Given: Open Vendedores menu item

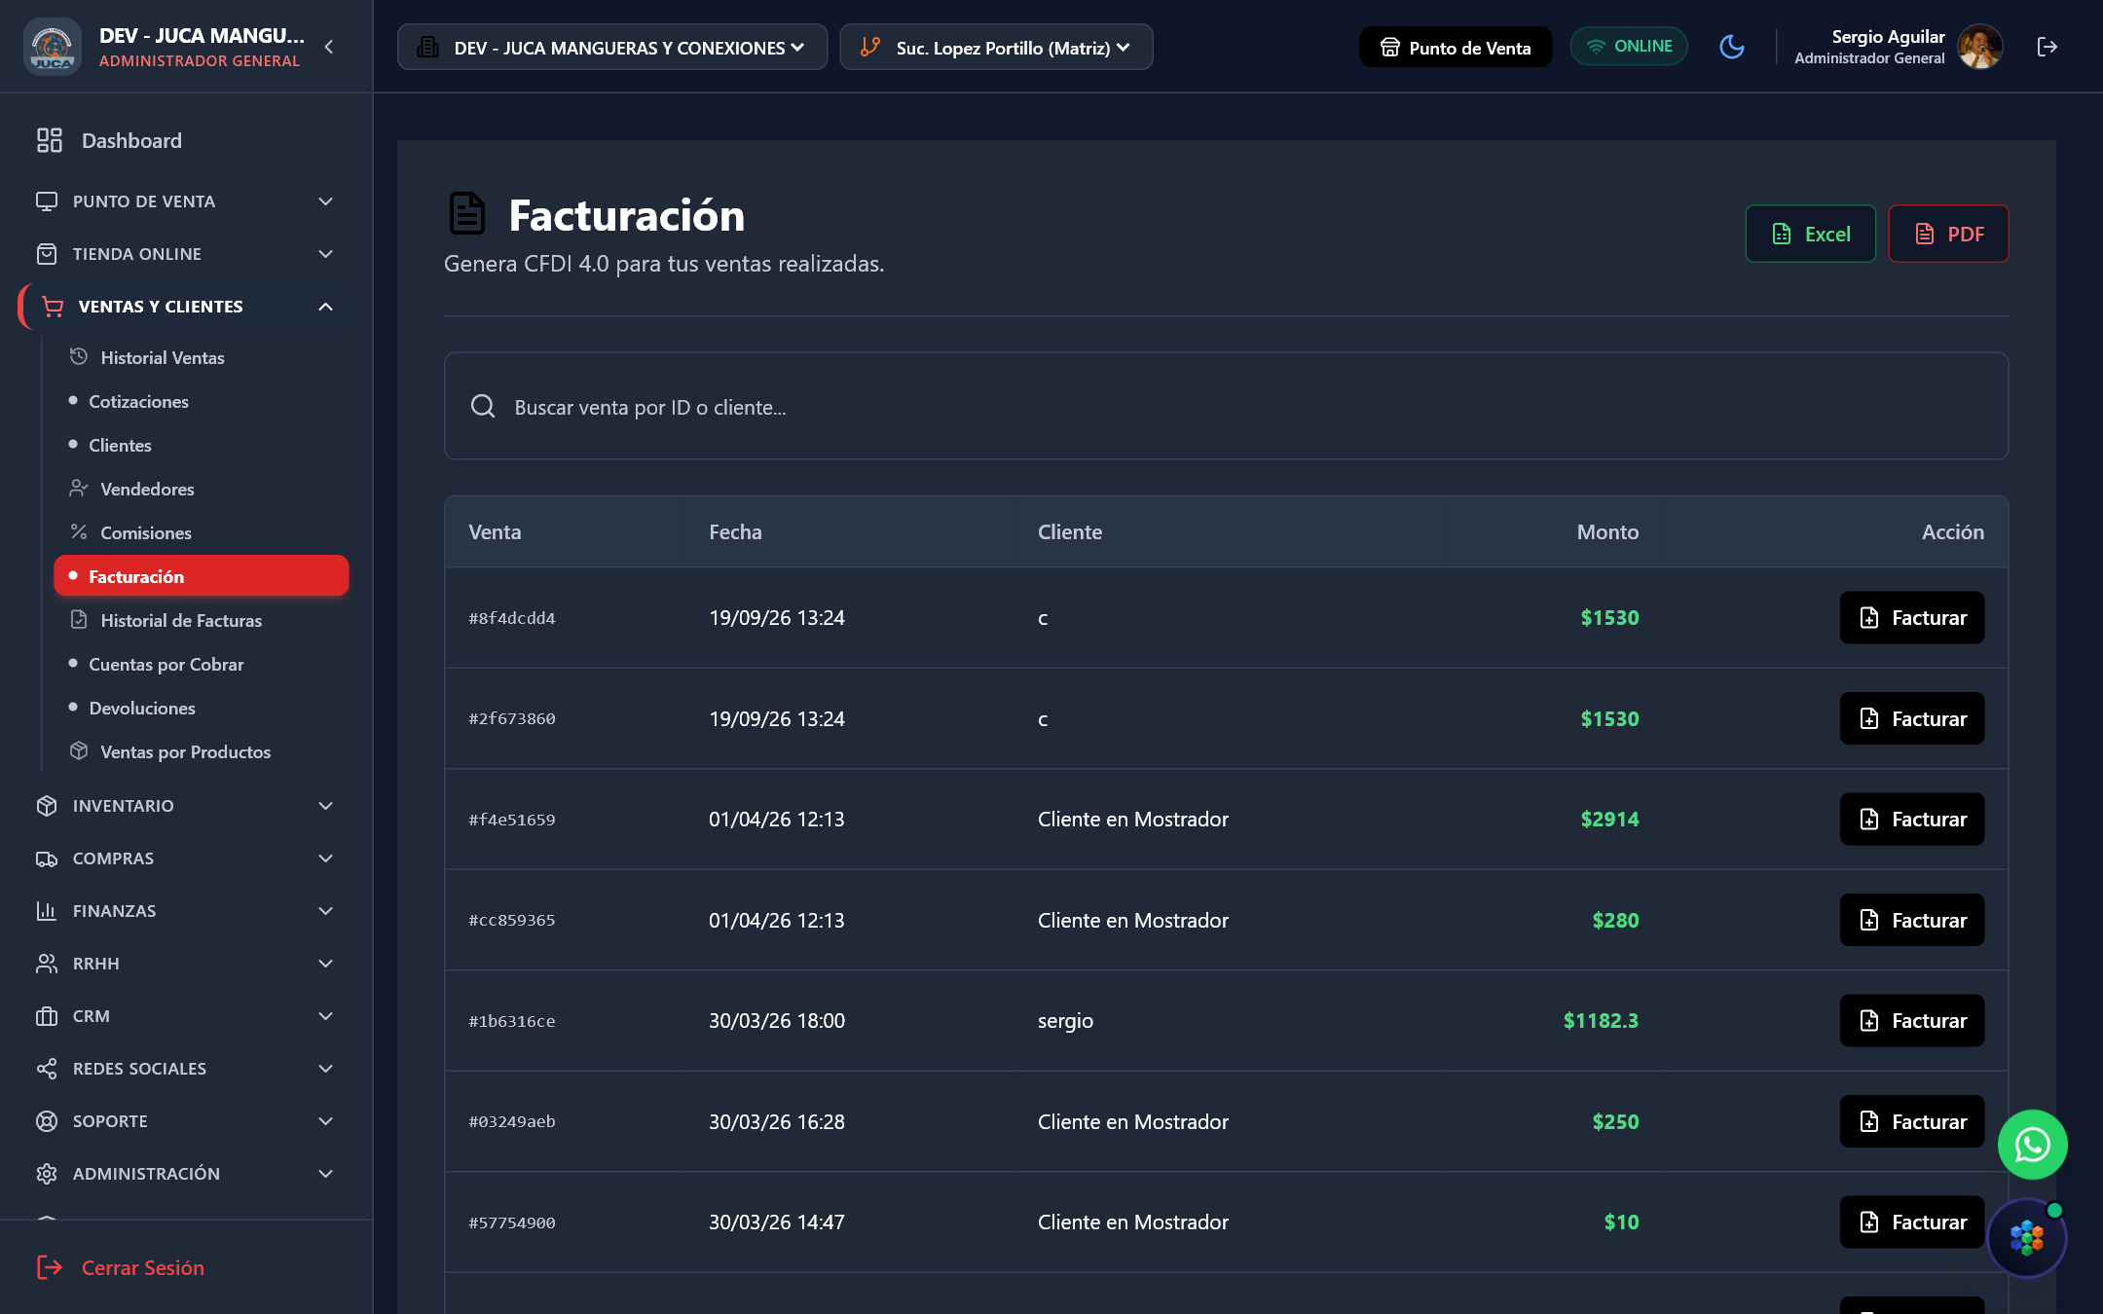Looking at the screenshot, I should [x=201, y=489].
